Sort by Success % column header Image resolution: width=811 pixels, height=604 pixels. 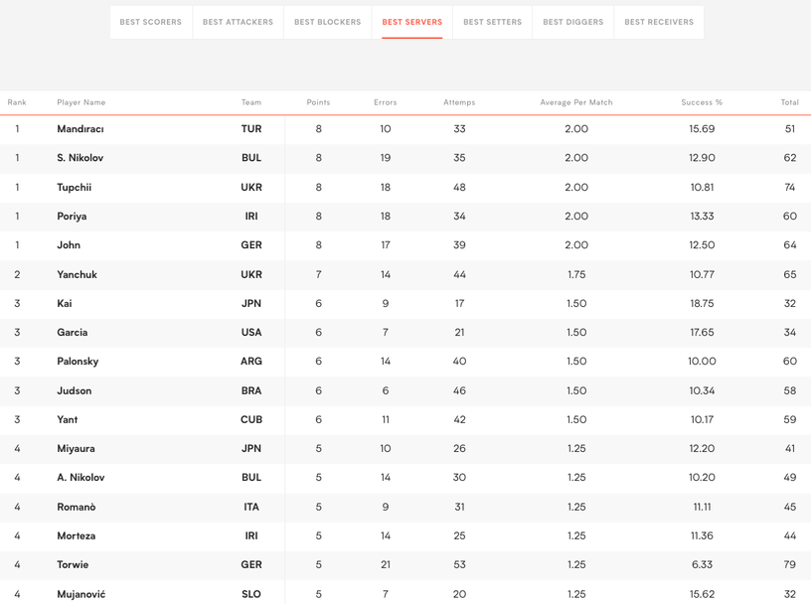(702, 102)
